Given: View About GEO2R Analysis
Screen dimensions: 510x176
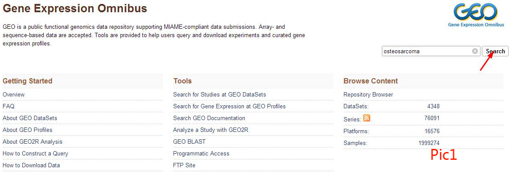Looking at the screenshot, I should (x=32, y=141).
